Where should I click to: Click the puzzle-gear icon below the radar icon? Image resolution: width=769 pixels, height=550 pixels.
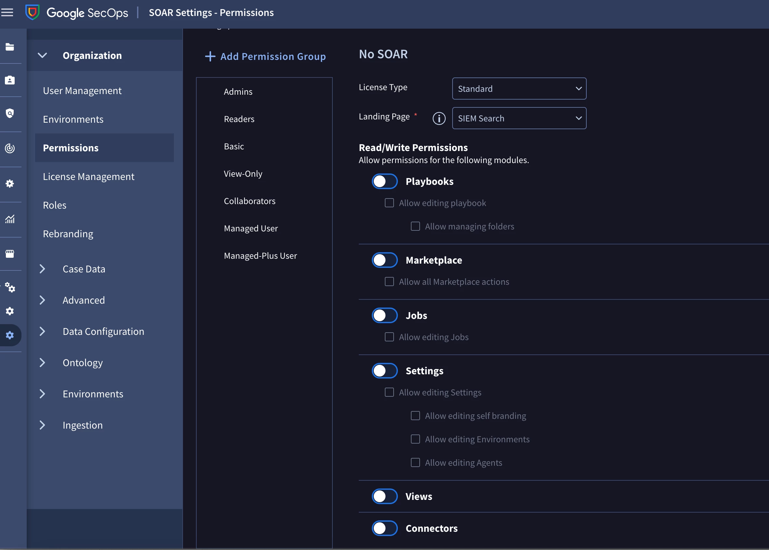pyautogui.click(x=10, y=184)
